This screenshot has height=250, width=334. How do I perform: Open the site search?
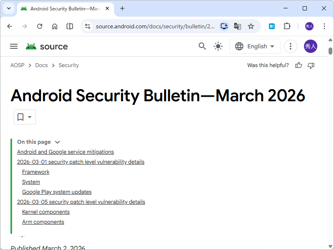(202, 46)
